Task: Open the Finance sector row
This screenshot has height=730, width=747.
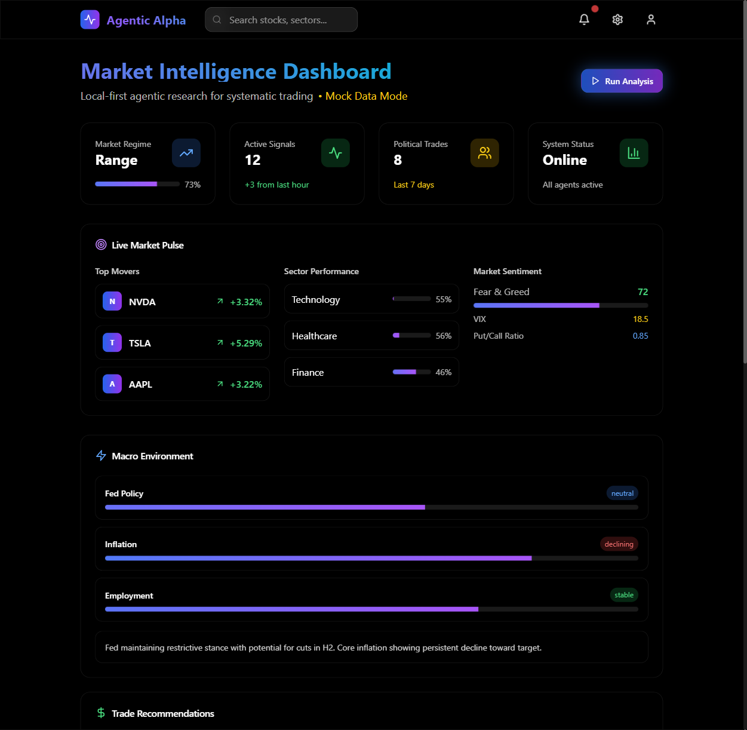Action: [x=371, y=372]
